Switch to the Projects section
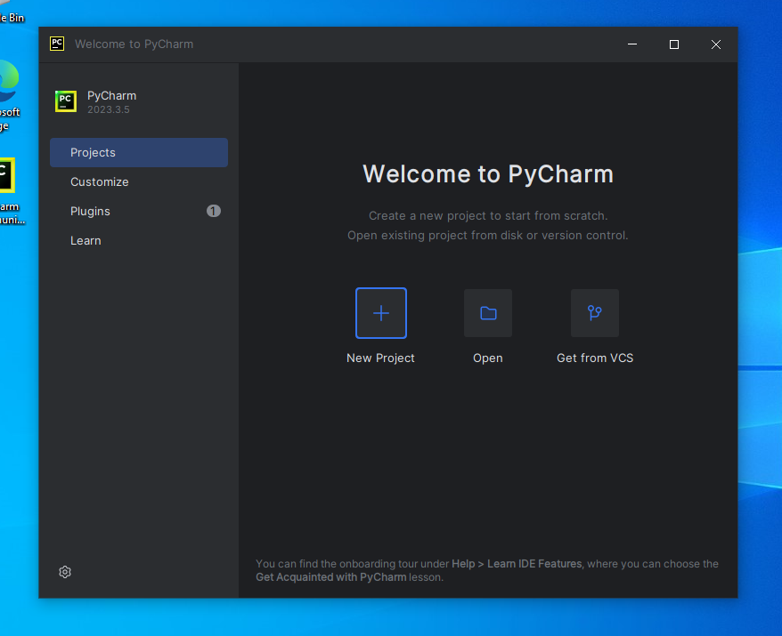This screenshot has height=636, width=782. pos(138,152)
